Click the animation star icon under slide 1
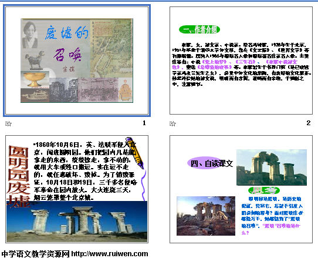Viewport: 318px width, 258px height. pyautogui.click(x=8, y=123)
